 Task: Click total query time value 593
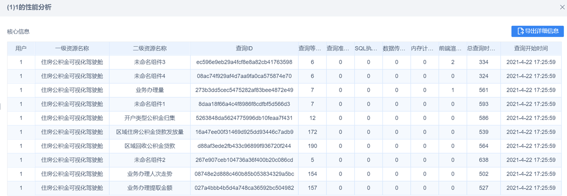(x=483, y=104)
